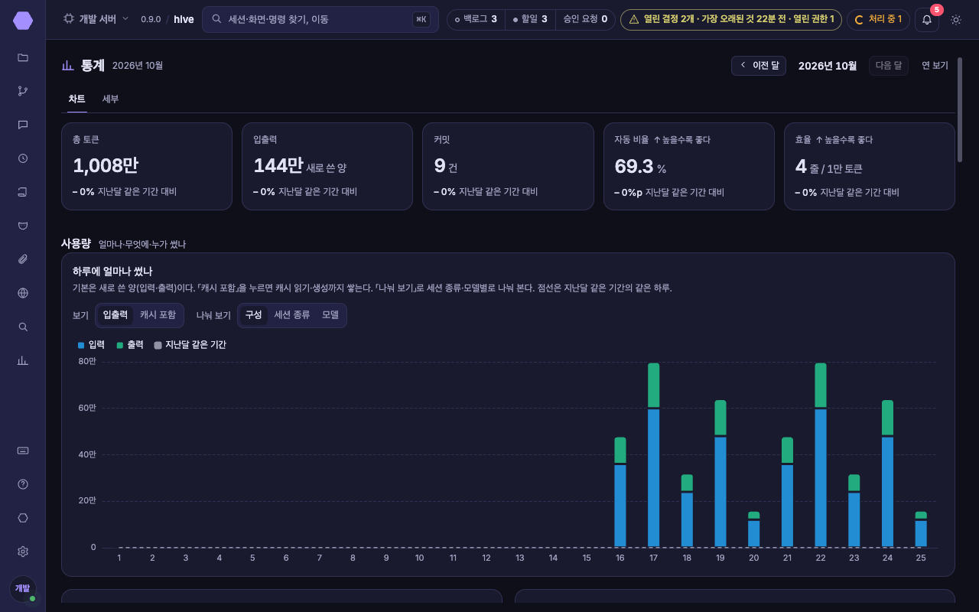Open the shield icon in sidebar
Viewport: 979px width, 612px height.
click(23, 226)
